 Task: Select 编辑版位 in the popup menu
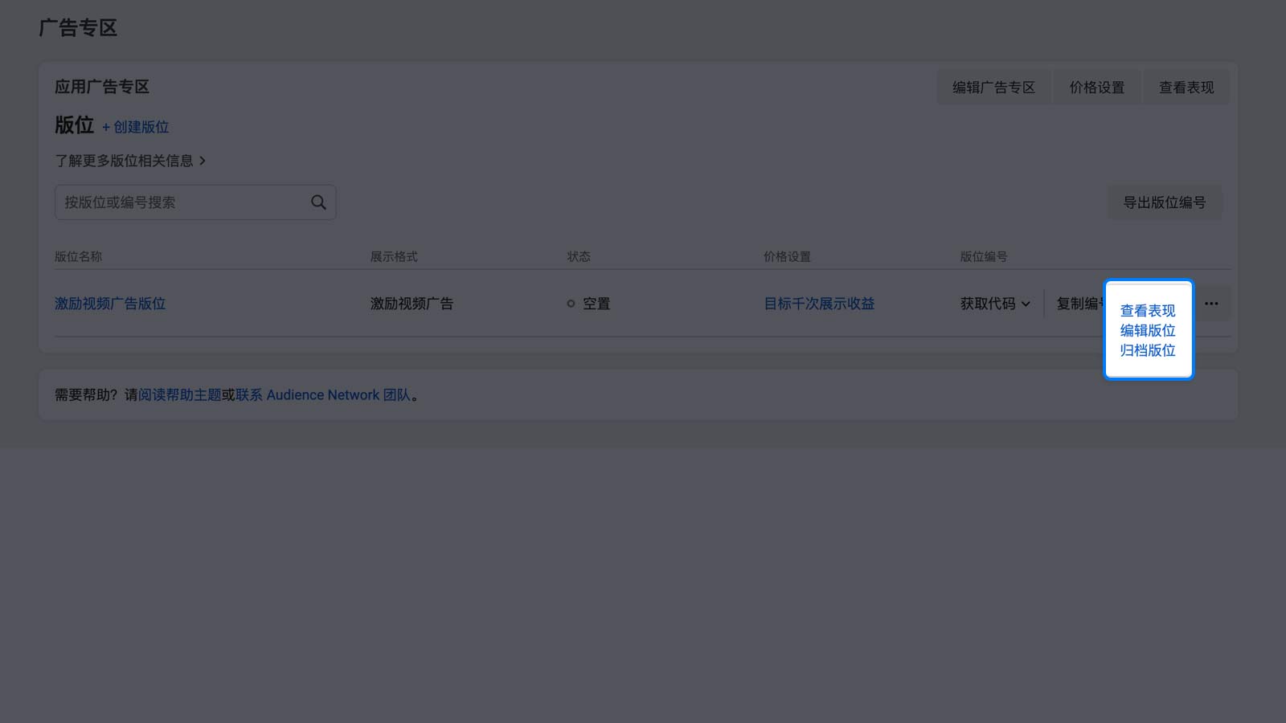pos(1148,330)
